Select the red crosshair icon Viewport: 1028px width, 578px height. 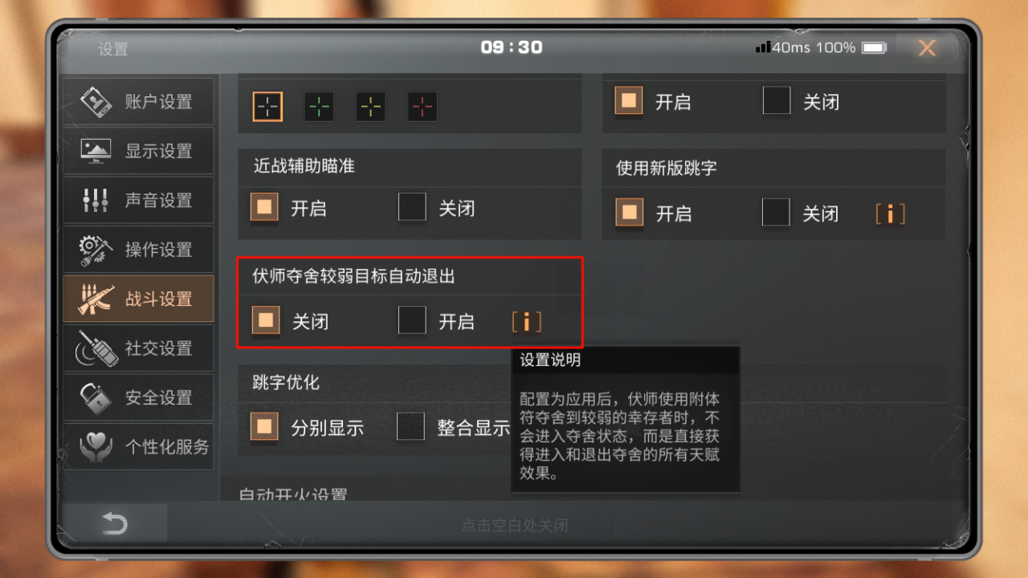[422, 106]
